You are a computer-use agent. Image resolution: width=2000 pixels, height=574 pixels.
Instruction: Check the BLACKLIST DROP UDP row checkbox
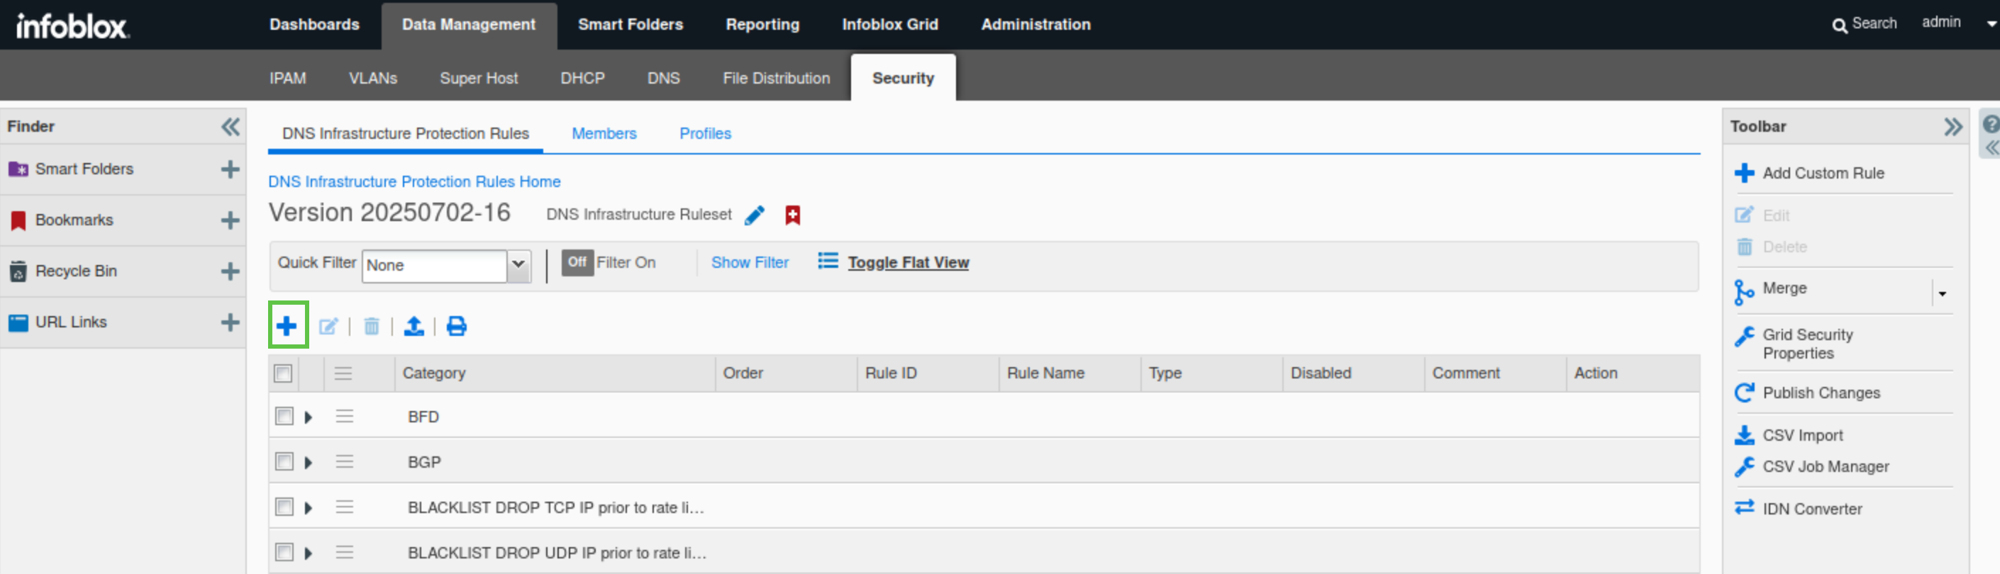[x=284, y=552]
